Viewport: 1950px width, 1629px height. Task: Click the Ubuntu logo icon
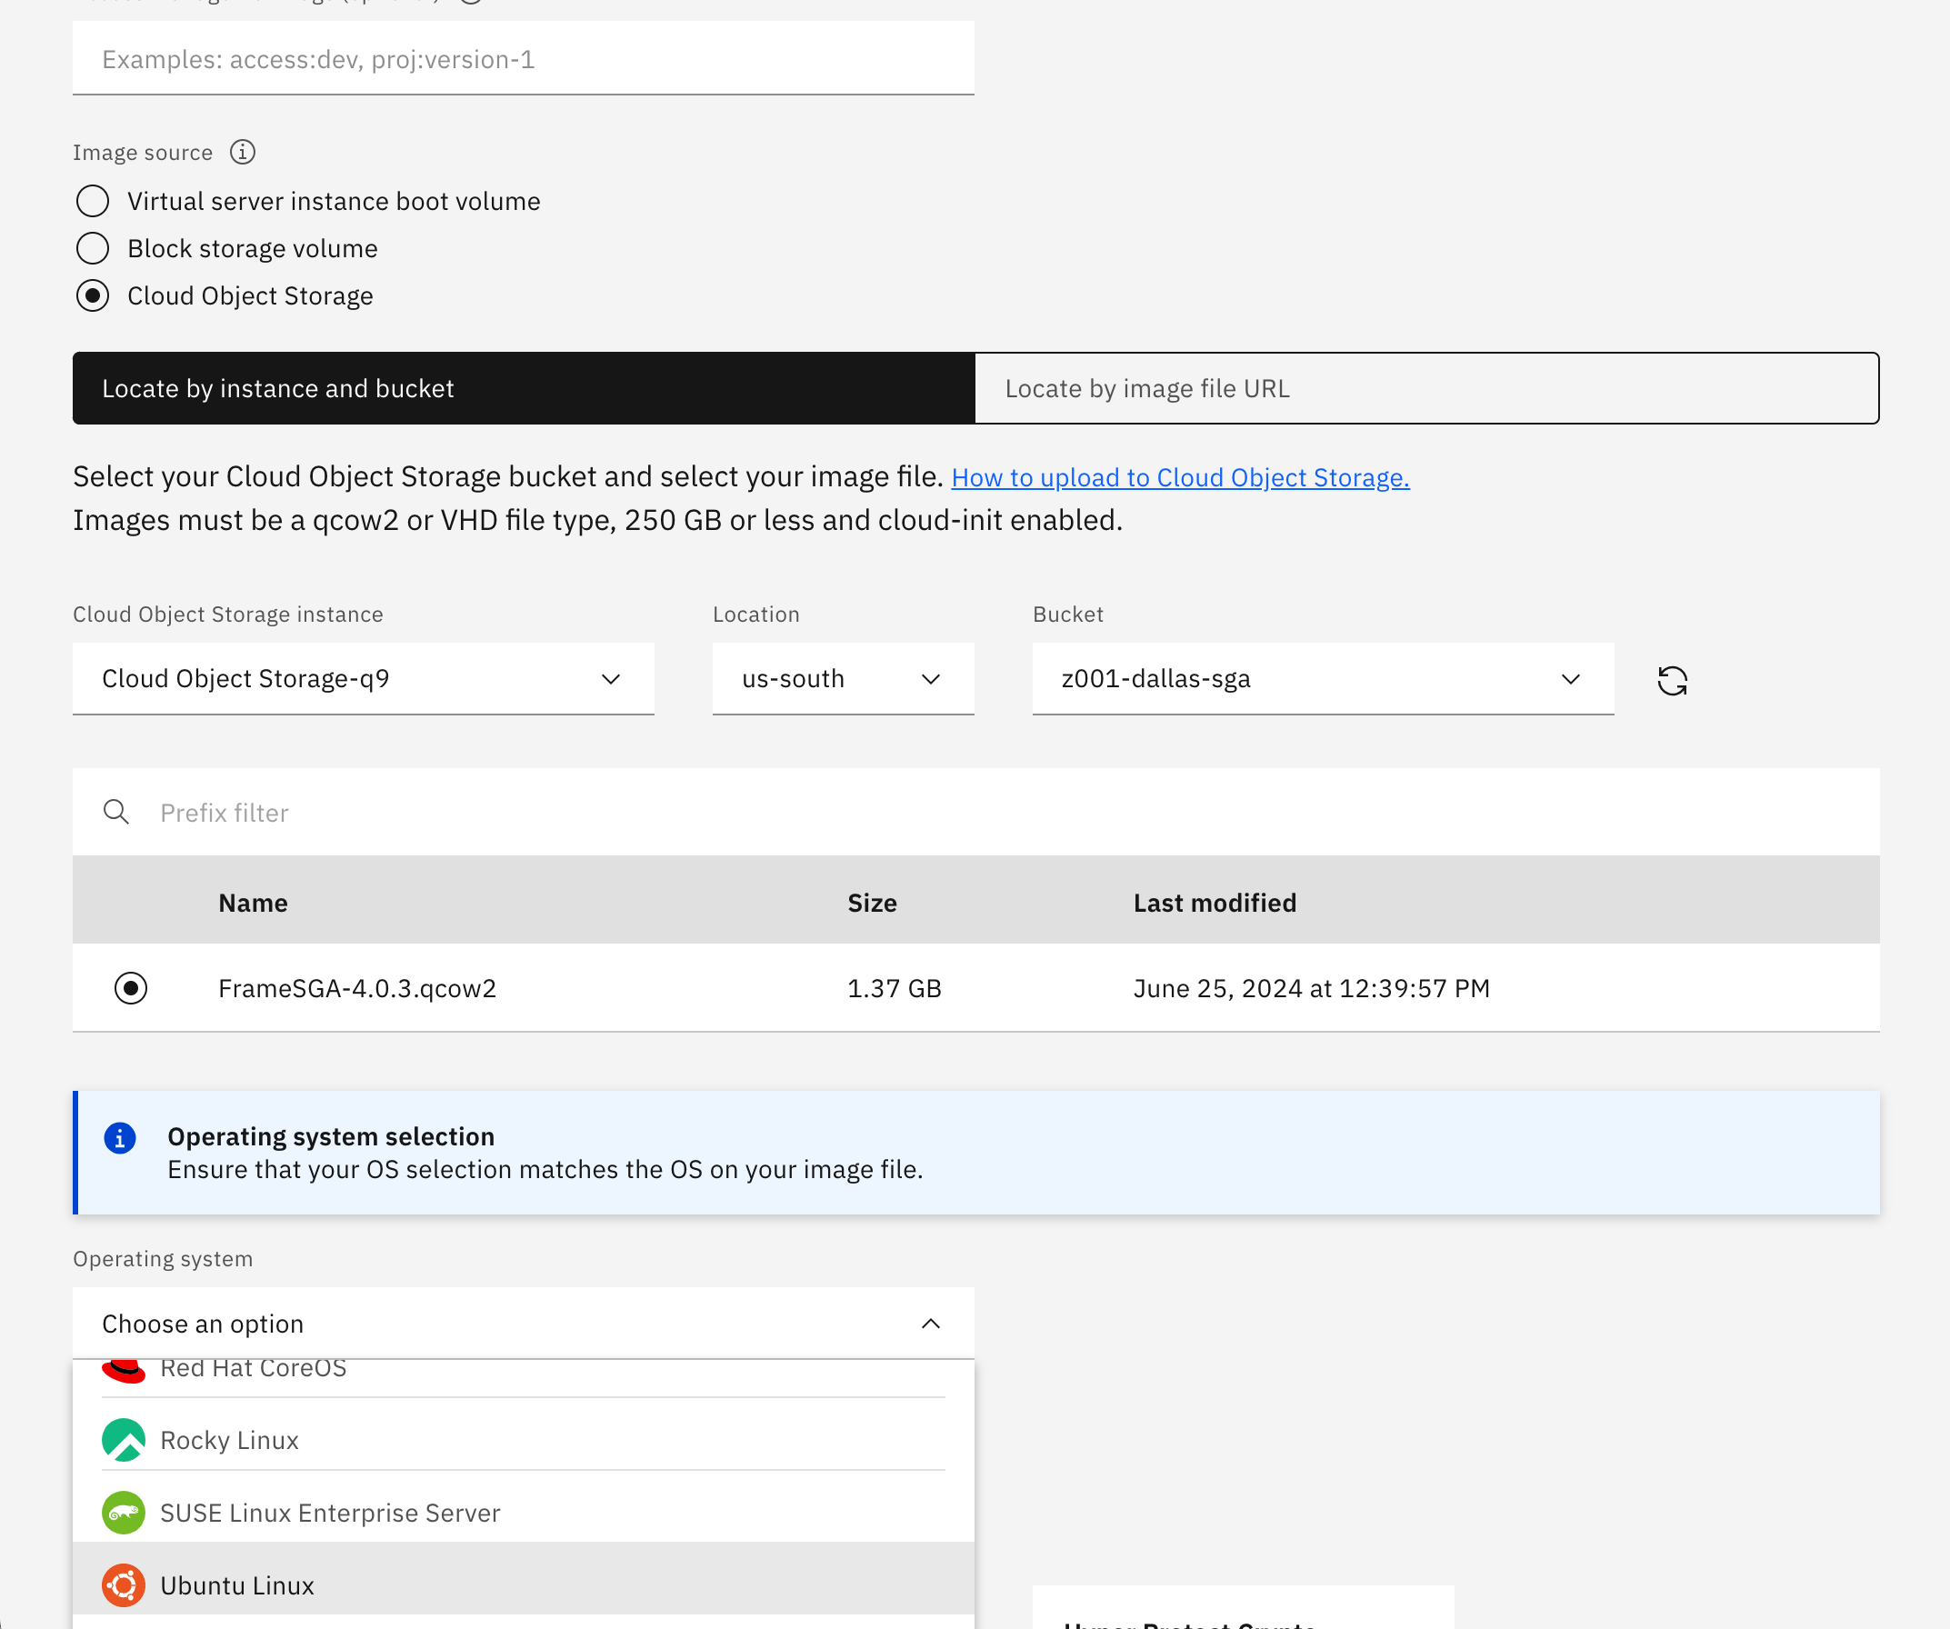click(124, 1584)
